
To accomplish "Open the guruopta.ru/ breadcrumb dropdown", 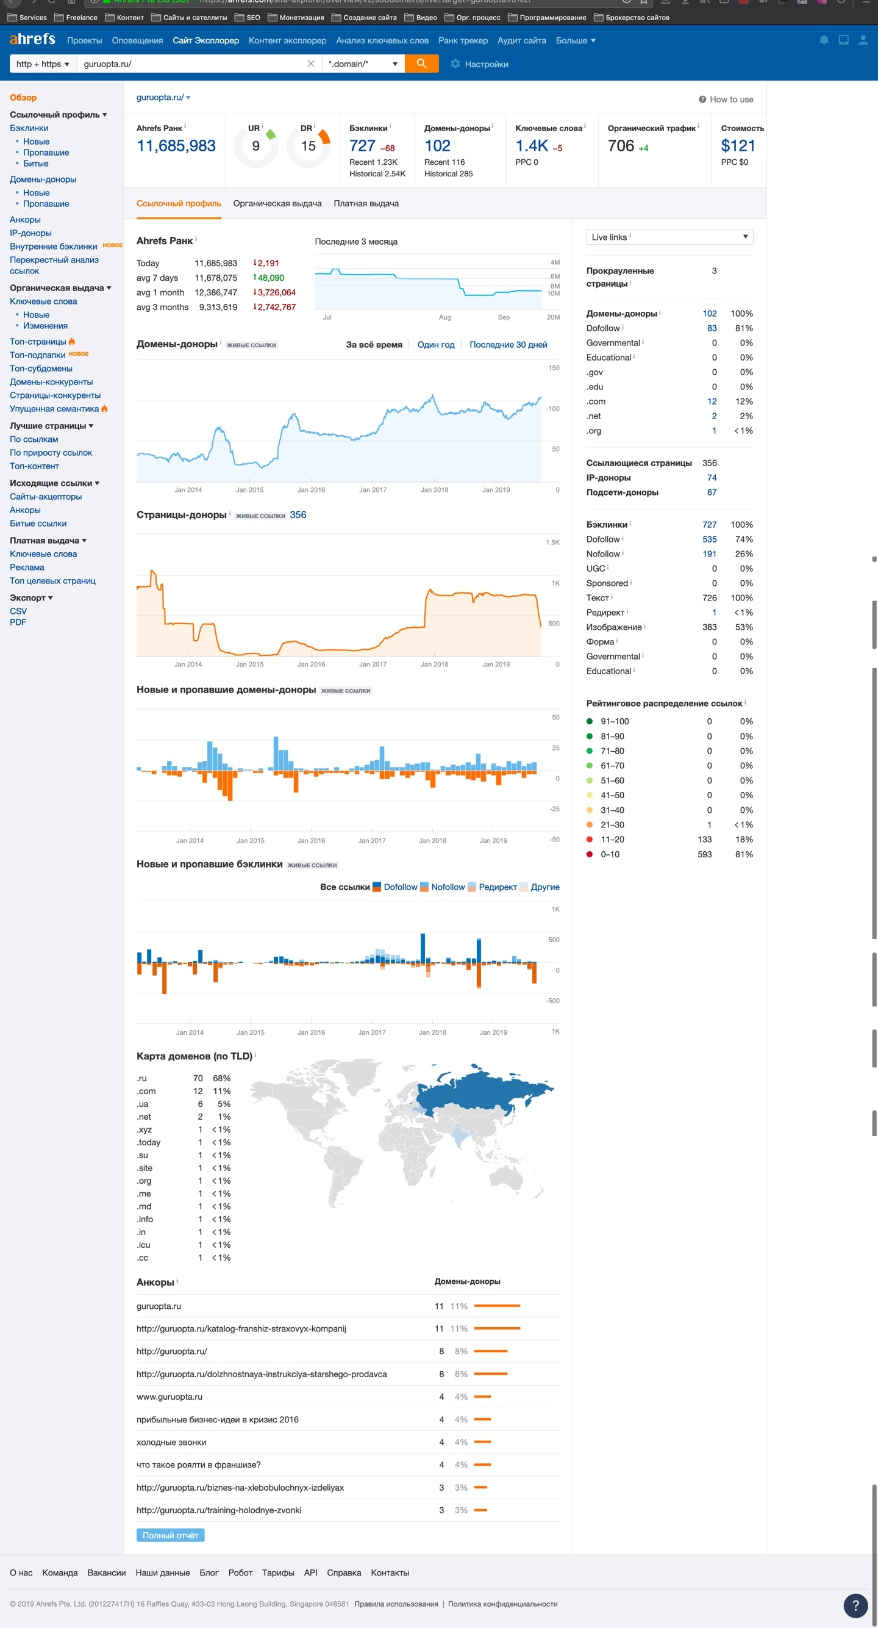I will point(163,98).
